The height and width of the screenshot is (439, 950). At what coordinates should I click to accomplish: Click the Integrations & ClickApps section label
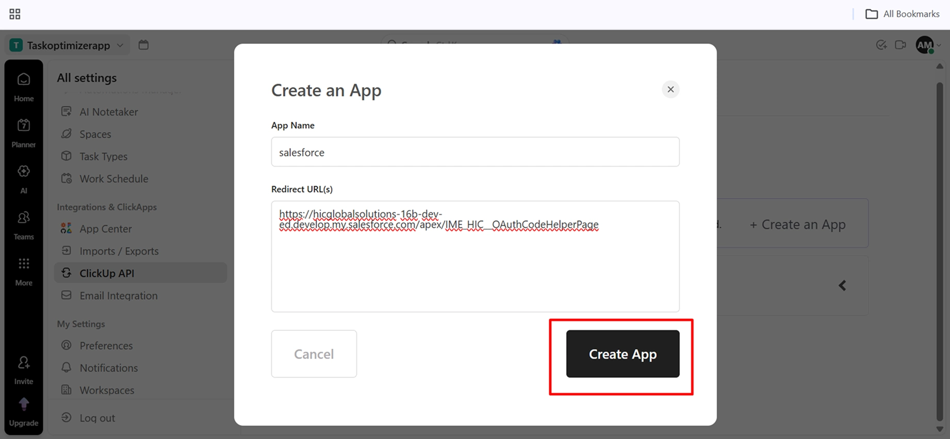107,207
